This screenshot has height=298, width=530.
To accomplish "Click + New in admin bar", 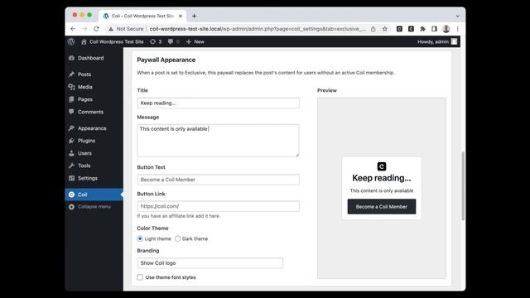I will point(195,41).
